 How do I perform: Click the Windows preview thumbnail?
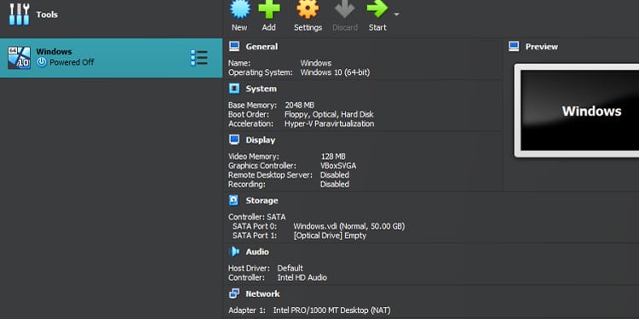coord(577,111)
